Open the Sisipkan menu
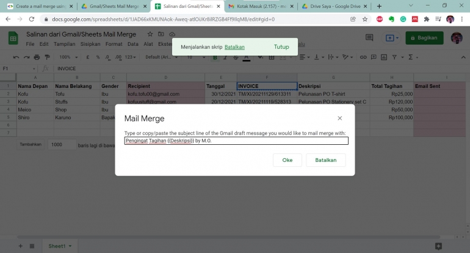The height and width of the screenshot is (253, 470). [x=90, y=44]
